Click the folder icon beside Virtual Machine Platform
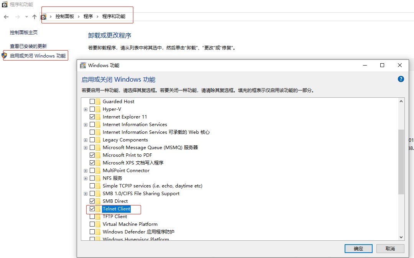The height and width of the screenshot is (258, 414). pos(98,224)
